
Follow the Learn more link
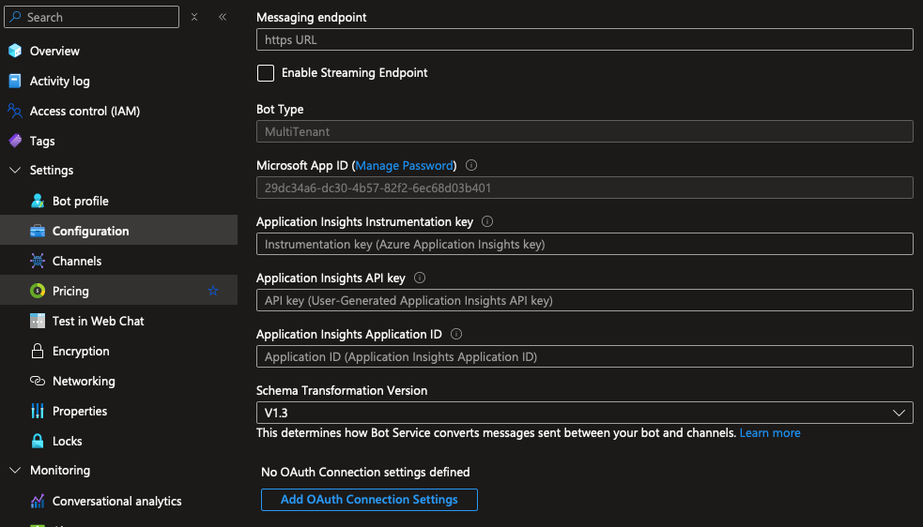770,433
